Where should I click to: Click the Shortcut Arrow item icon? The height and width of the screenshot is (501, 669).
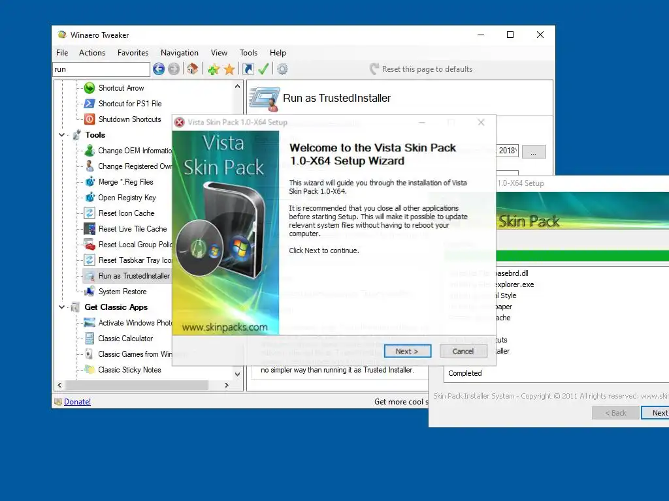click(x=89, y=88)
